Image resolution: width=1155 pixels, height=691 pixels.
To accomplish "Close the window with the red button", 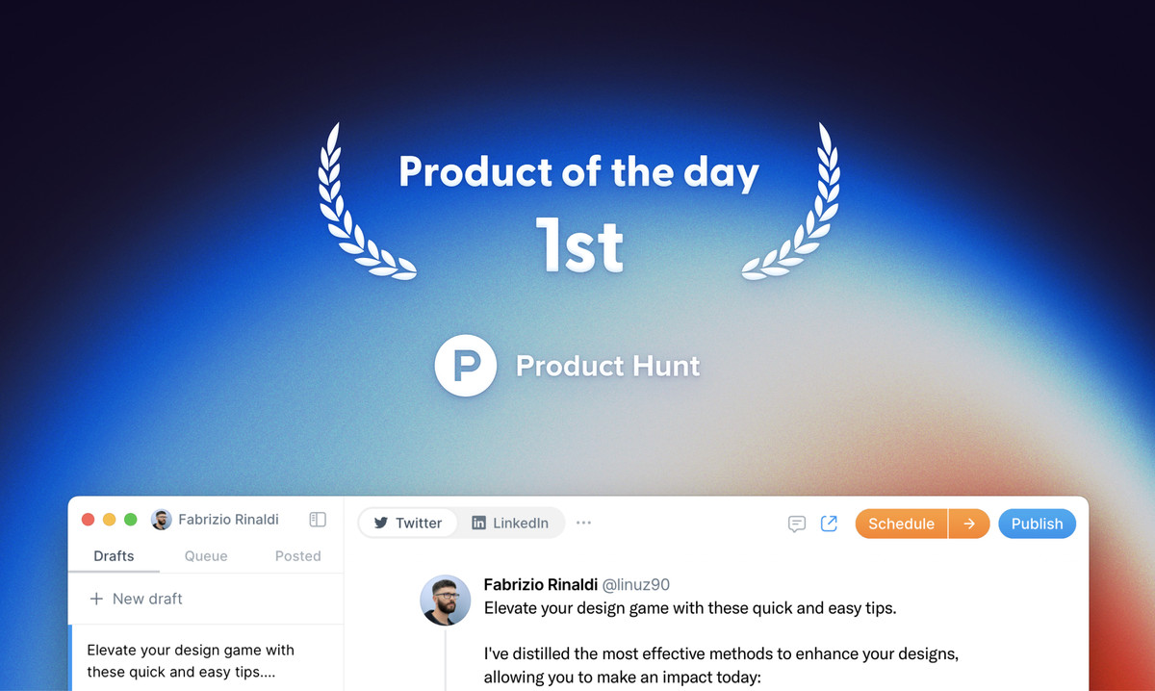I will [88, 520].
